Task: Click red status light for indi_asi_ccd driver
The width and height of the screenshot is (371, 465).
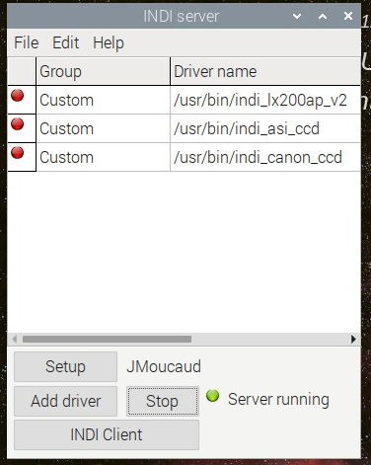Action: [x=18, y=124]
